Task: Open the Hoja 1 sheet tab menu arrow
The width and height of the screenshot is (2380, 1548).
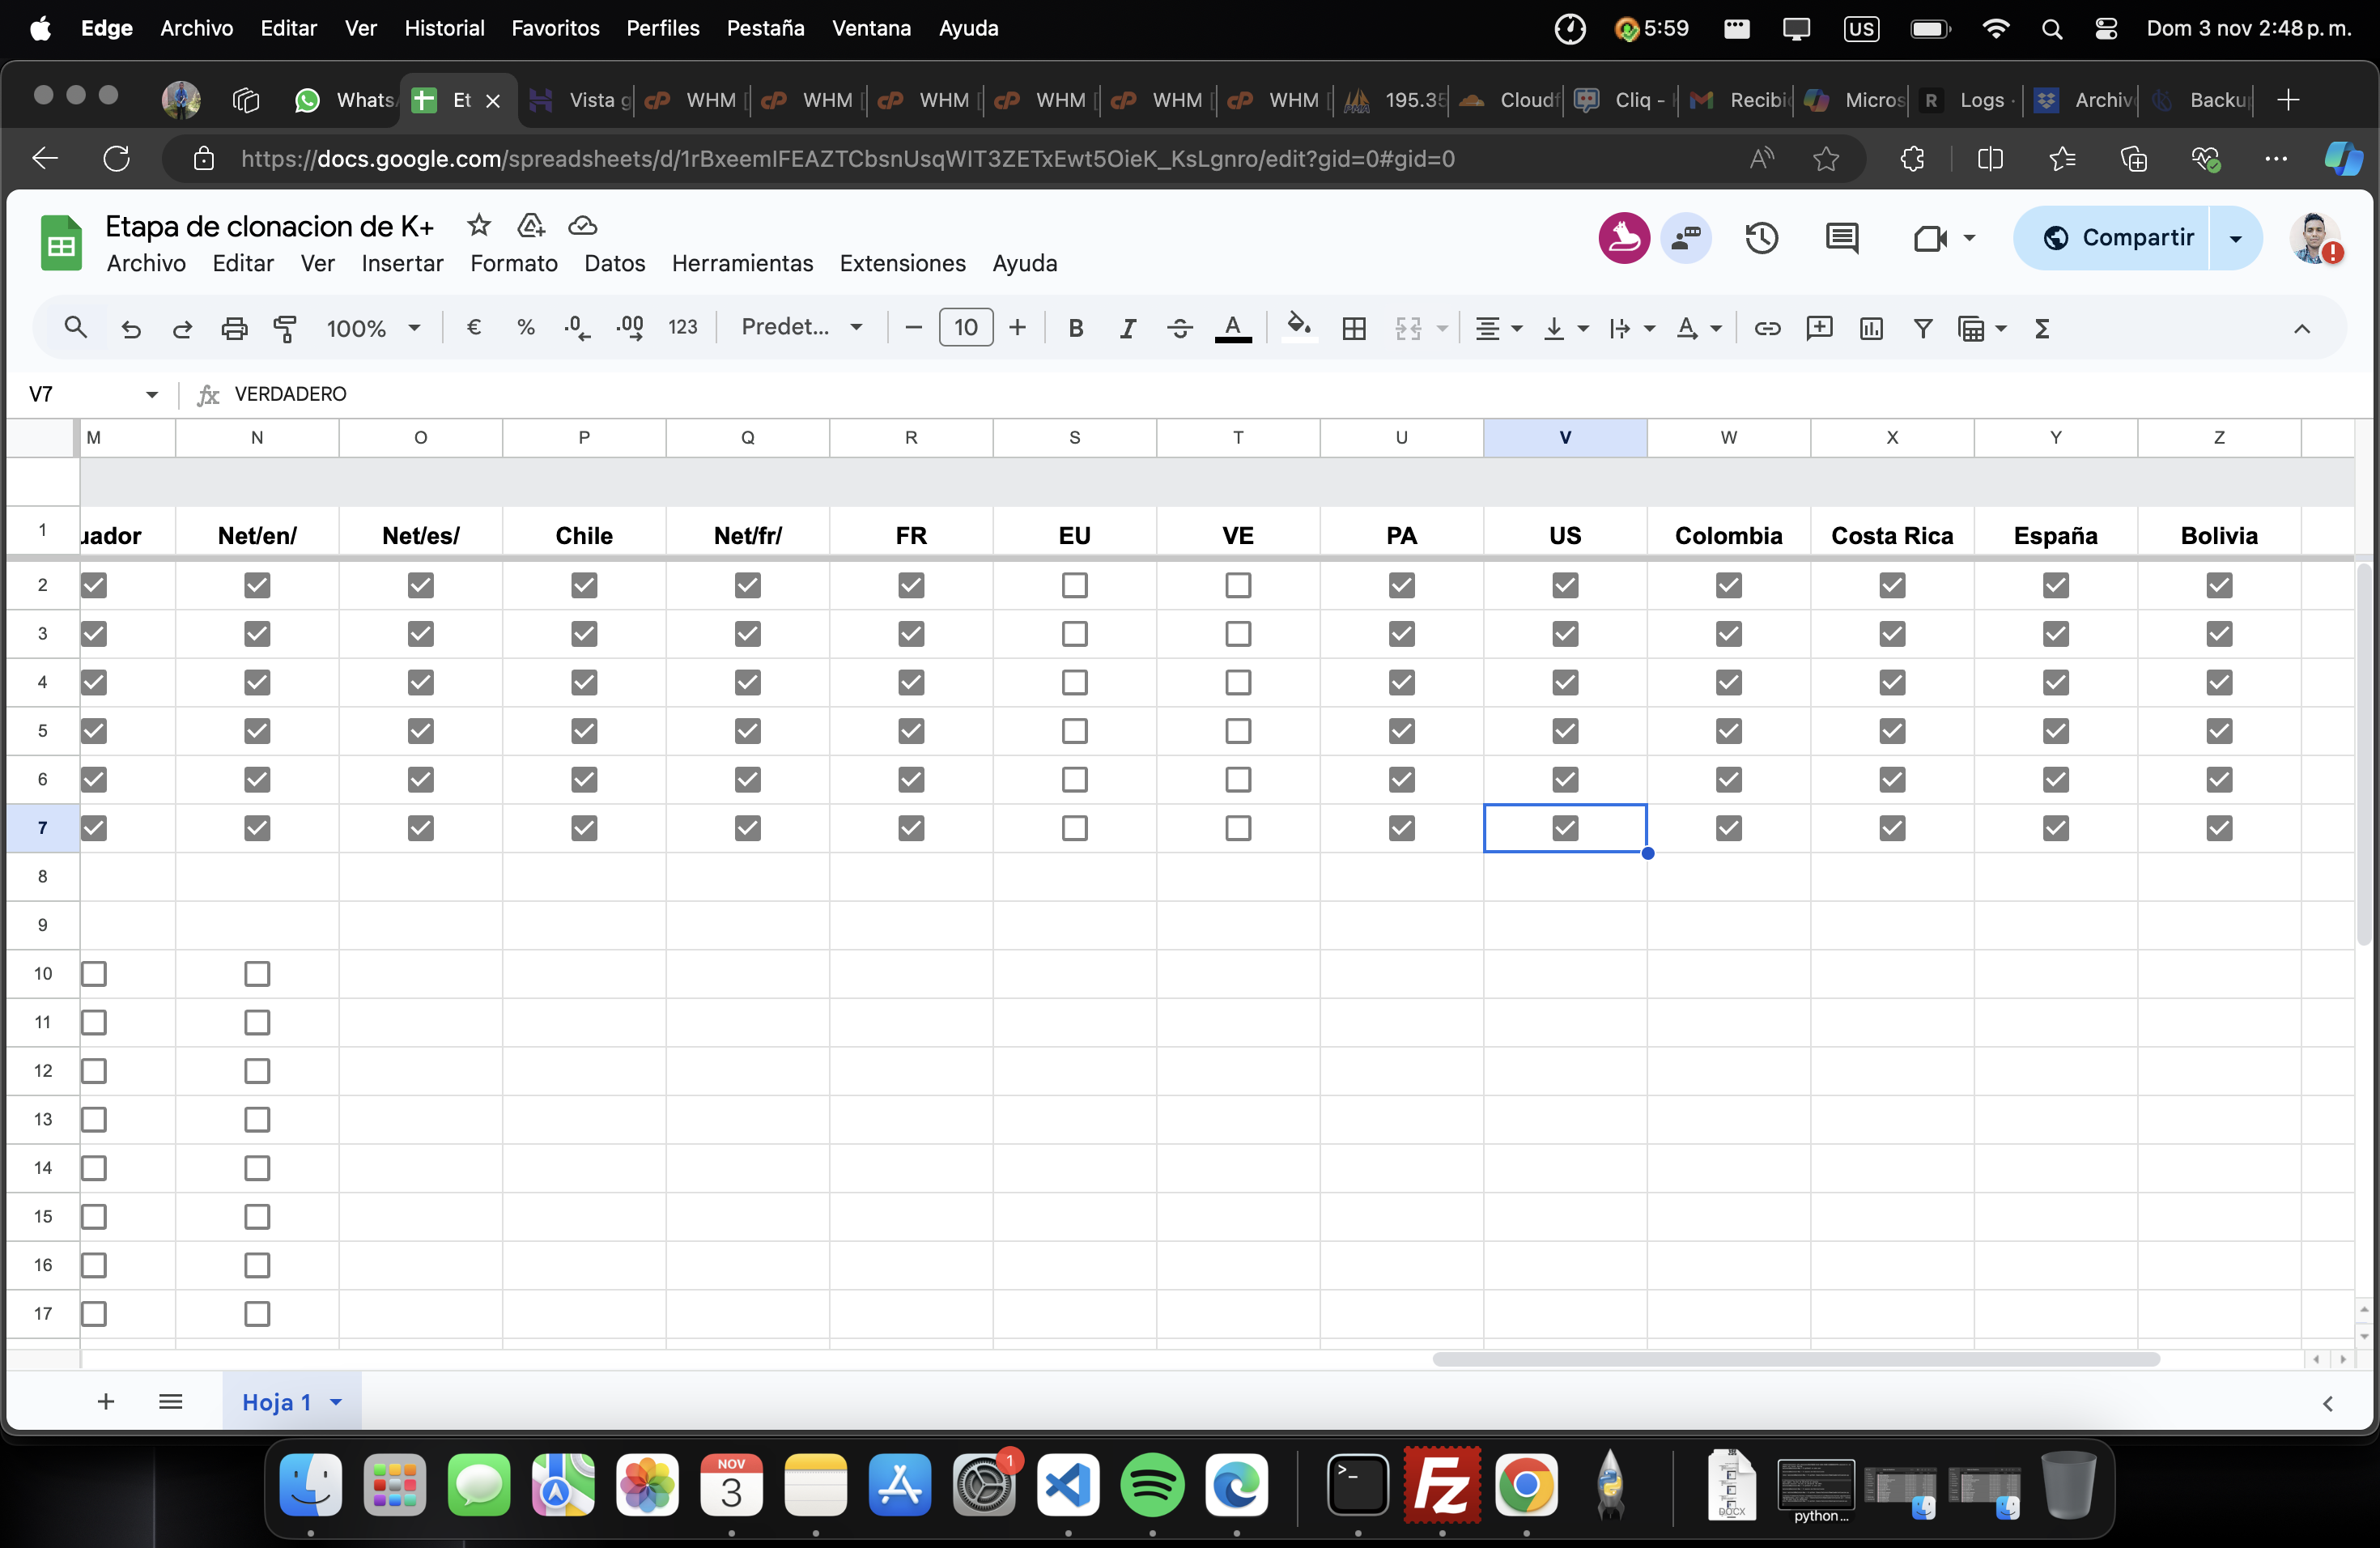Action: 337,1402
